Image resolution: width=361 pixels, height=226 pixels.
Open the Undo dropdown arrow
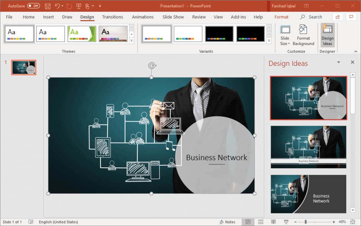point(62,6)
